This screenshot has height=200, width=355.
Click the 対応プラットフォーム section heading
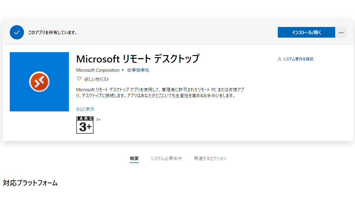point(30,183)
